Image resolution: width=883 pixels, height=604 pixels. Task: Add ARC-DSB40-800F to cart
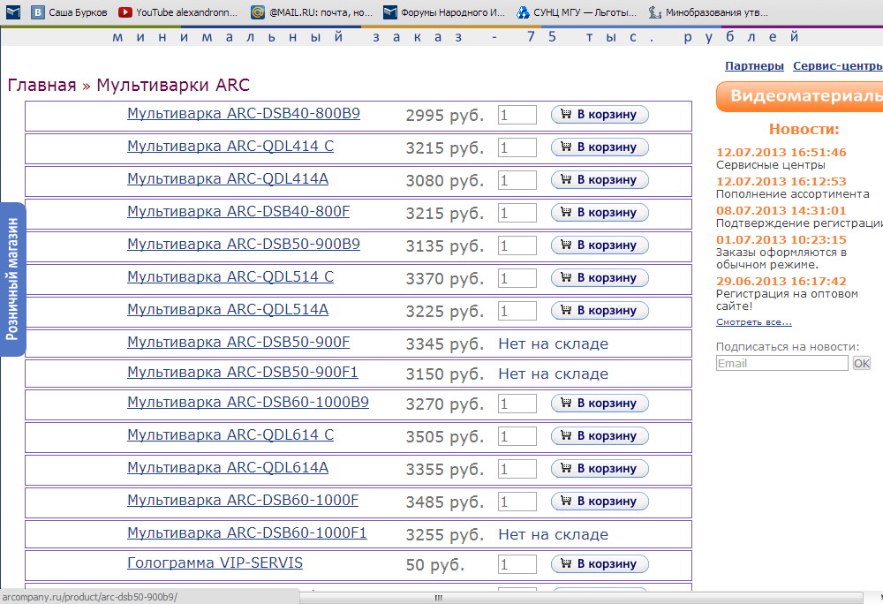coord(600,212)
